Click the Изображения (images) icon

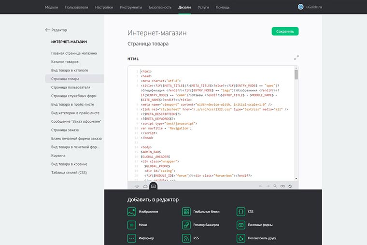(x=131, y=212)
